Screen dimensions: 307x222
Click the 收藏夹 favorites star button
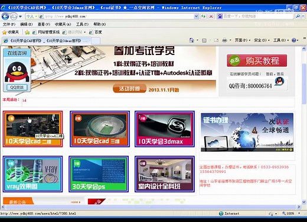click(11, 32)
